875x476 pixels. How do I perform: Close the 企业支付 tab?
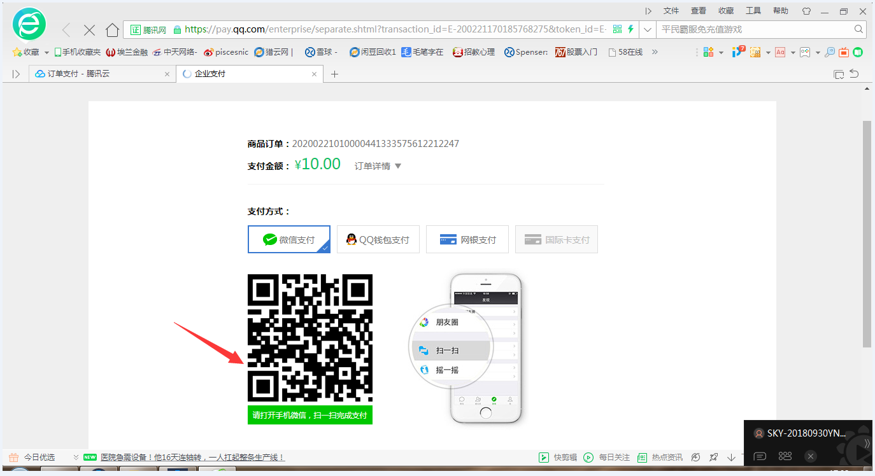(x=314, y=74)
